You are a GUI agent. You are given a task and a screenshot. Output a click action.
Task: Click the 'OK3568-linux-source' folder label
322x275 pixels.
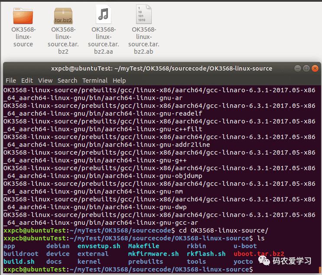click(x=23, y=37)
